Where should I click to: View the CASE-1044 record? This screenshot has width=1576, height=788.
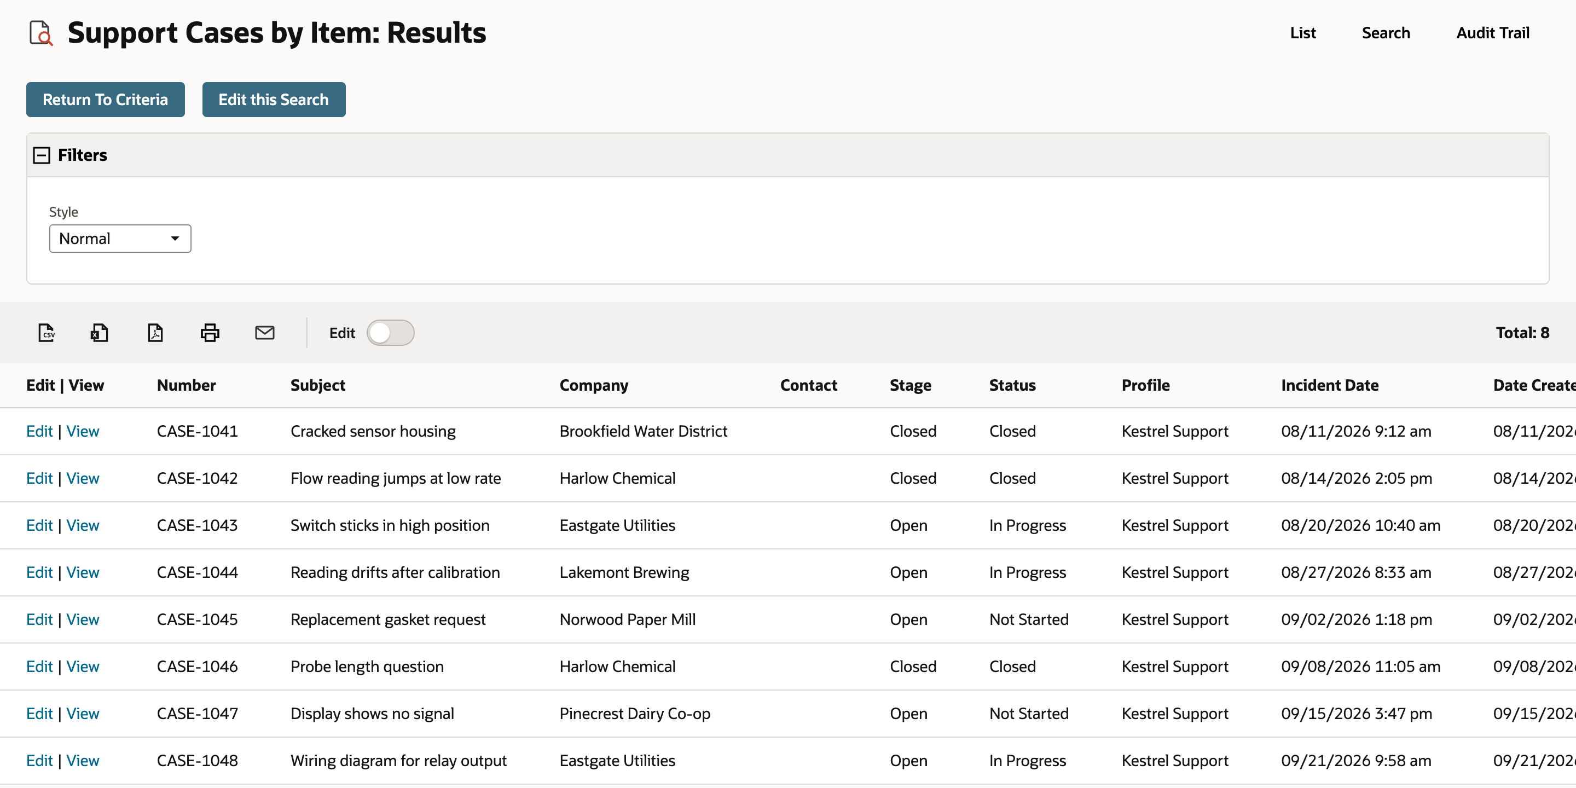(83, 572)
